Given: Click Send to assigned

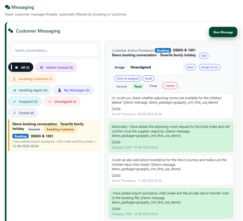Looking at the screenshot, I should click(128, 78).
